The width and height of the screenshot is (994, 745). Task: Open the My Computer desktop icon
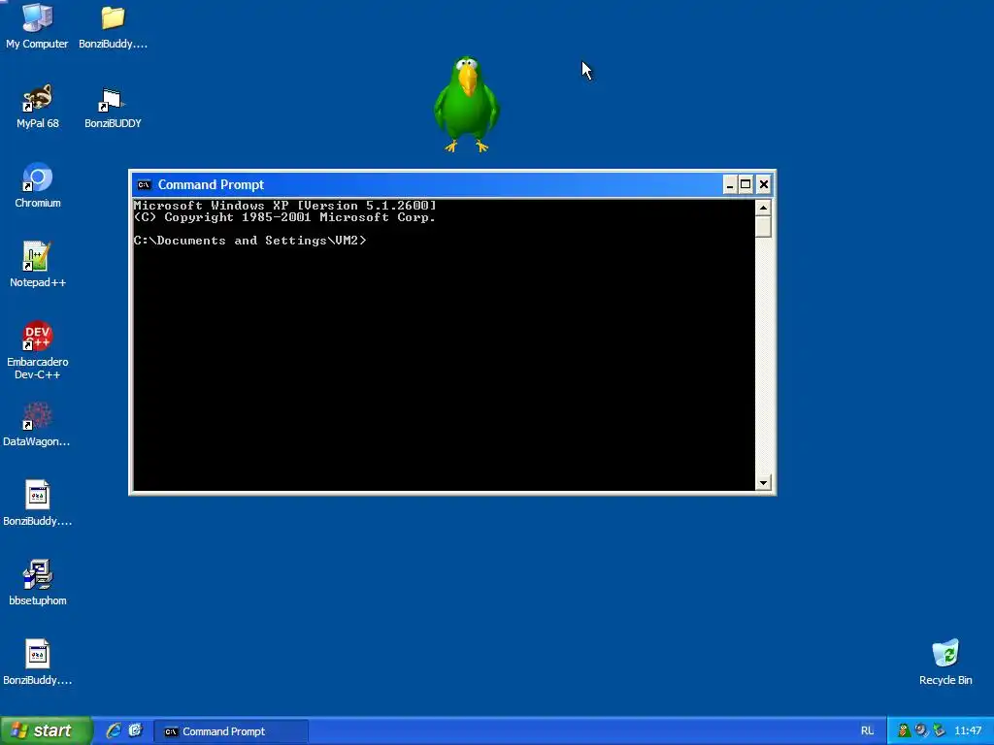coord(37,25)
